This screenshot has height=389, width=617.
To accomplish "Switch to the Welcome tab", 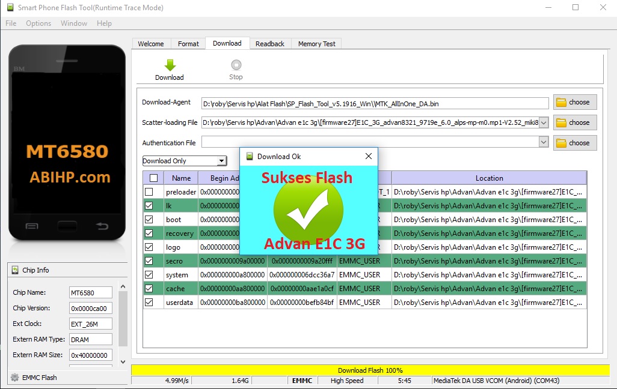I will 151,44.
